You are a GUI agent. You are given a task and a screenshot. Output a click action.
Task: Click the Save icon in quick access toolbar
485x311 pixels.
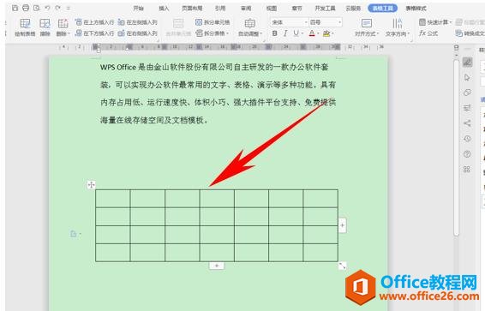(15, 8)
